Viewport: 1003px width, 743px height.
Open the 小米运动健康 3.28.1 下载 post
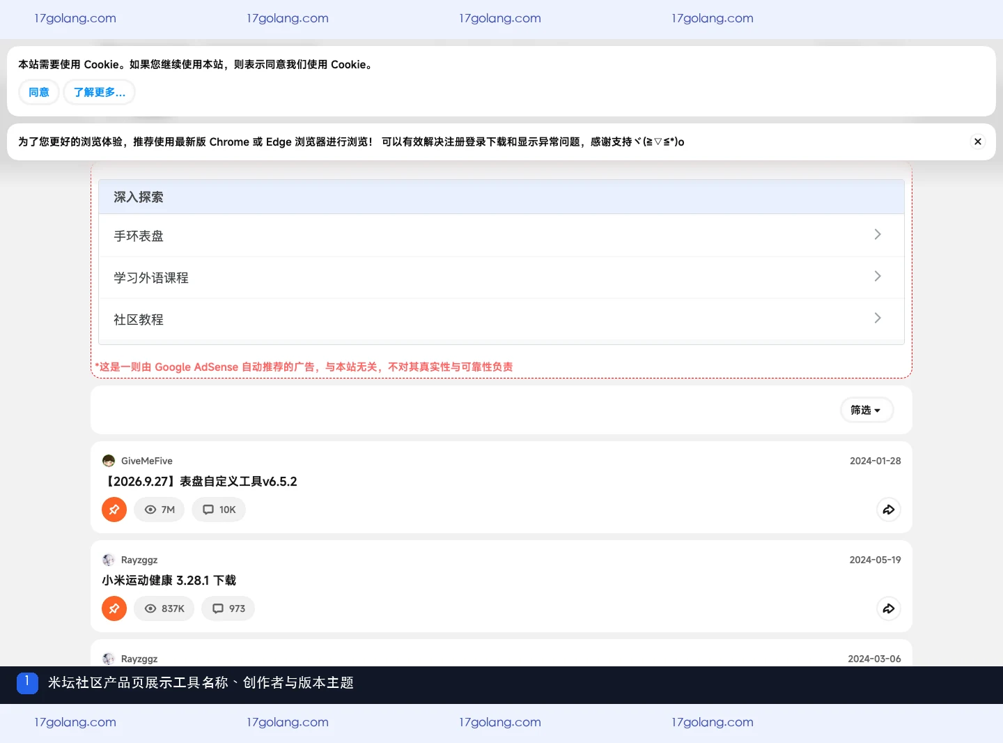[169, 581]
